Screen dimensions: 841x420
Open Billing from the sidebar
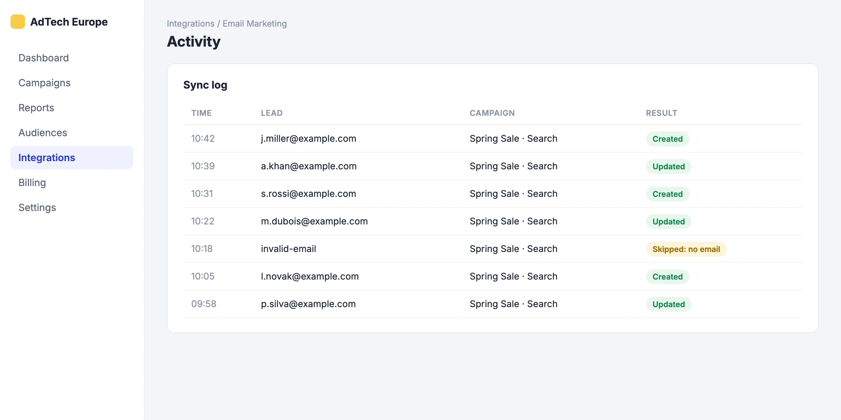72,182
